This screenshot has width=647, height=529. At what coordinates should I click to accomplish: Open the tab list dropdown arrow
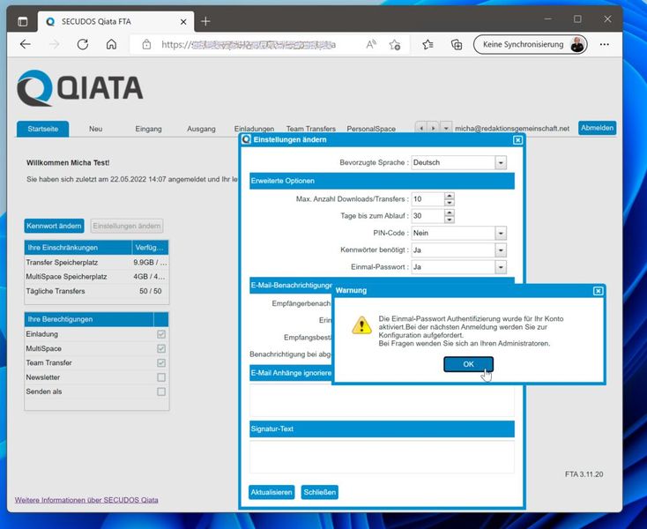[446, 129]
